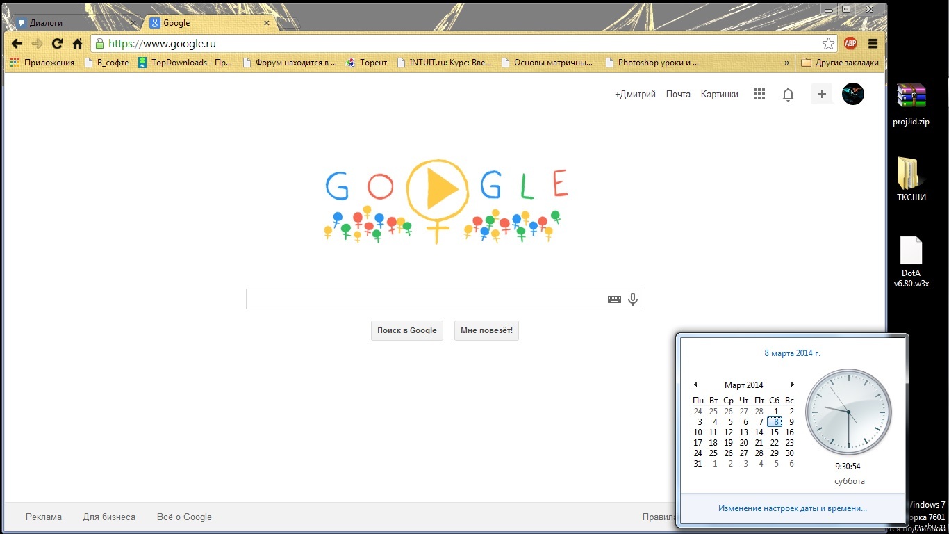Click the green padlock security icon

(x=99, y=44)
